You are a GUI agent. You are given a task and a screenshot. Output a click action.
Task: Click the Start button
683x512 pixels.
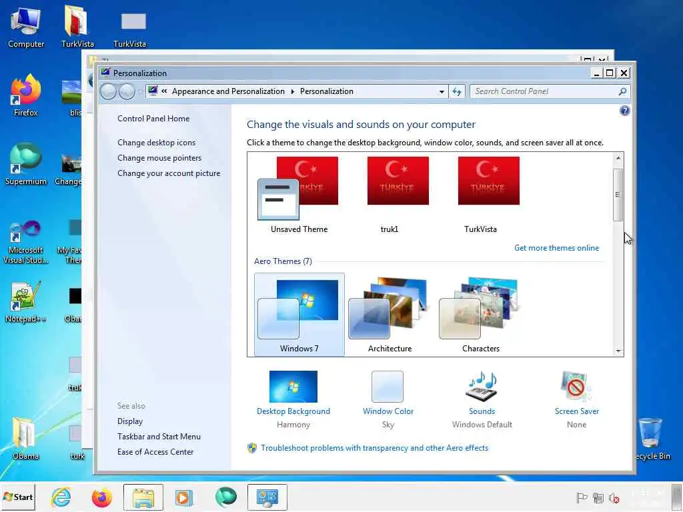(x=18, y=497)
